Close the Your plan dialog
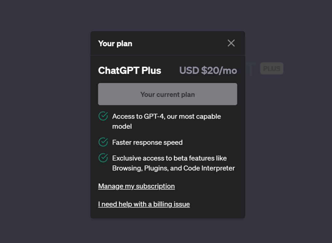The image size is (332, 243). (231, 43)
